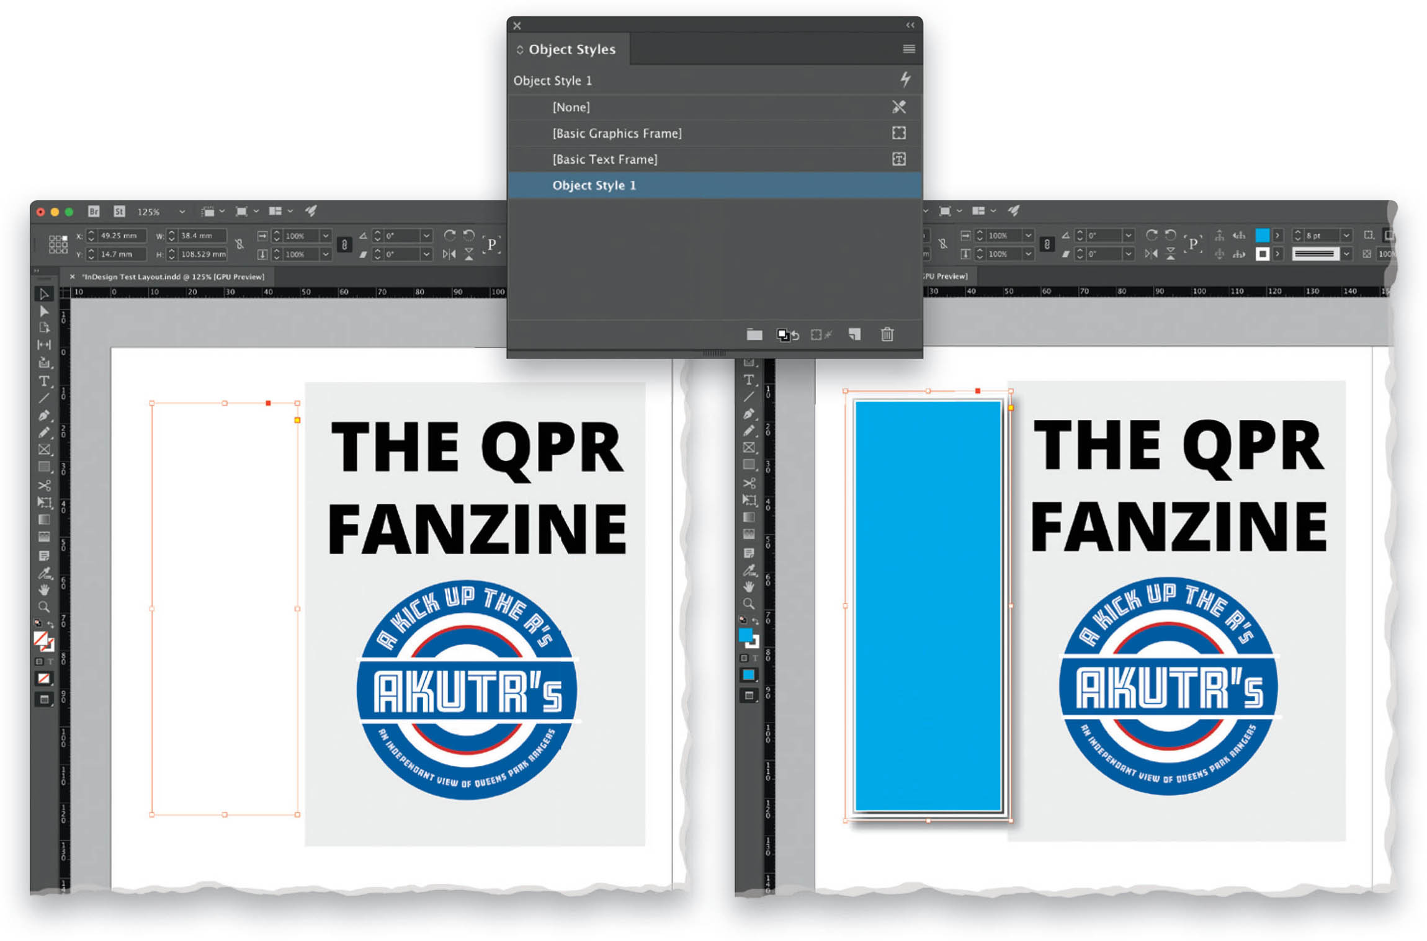Open Adobe Stock via the St icon

pyautogui.click(x=119, y=212)
